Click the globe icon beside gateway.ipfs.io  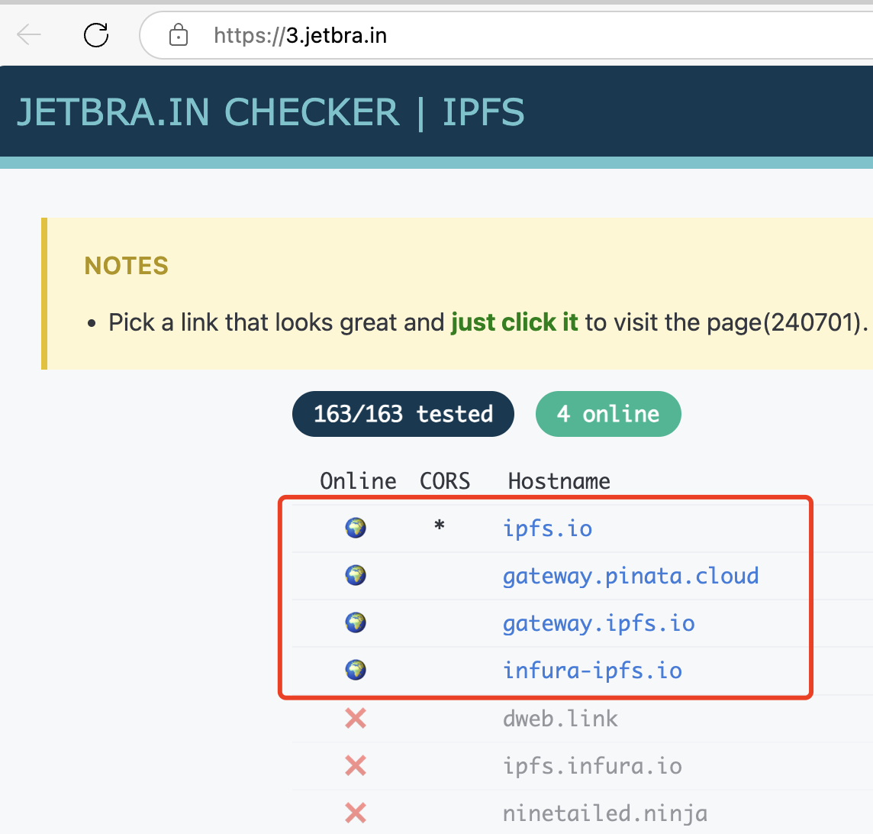point(356,622)
